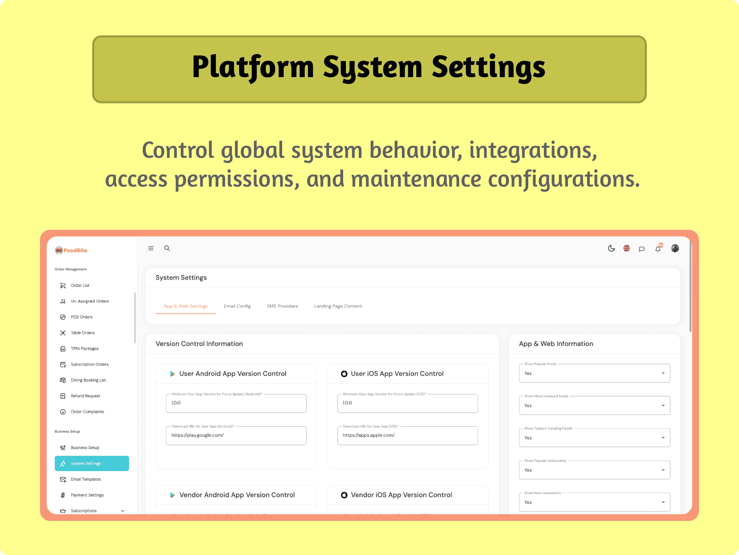Open Show New restaurants dropdown
Screen dimensions: 739x555
click(x=594, y=502)
